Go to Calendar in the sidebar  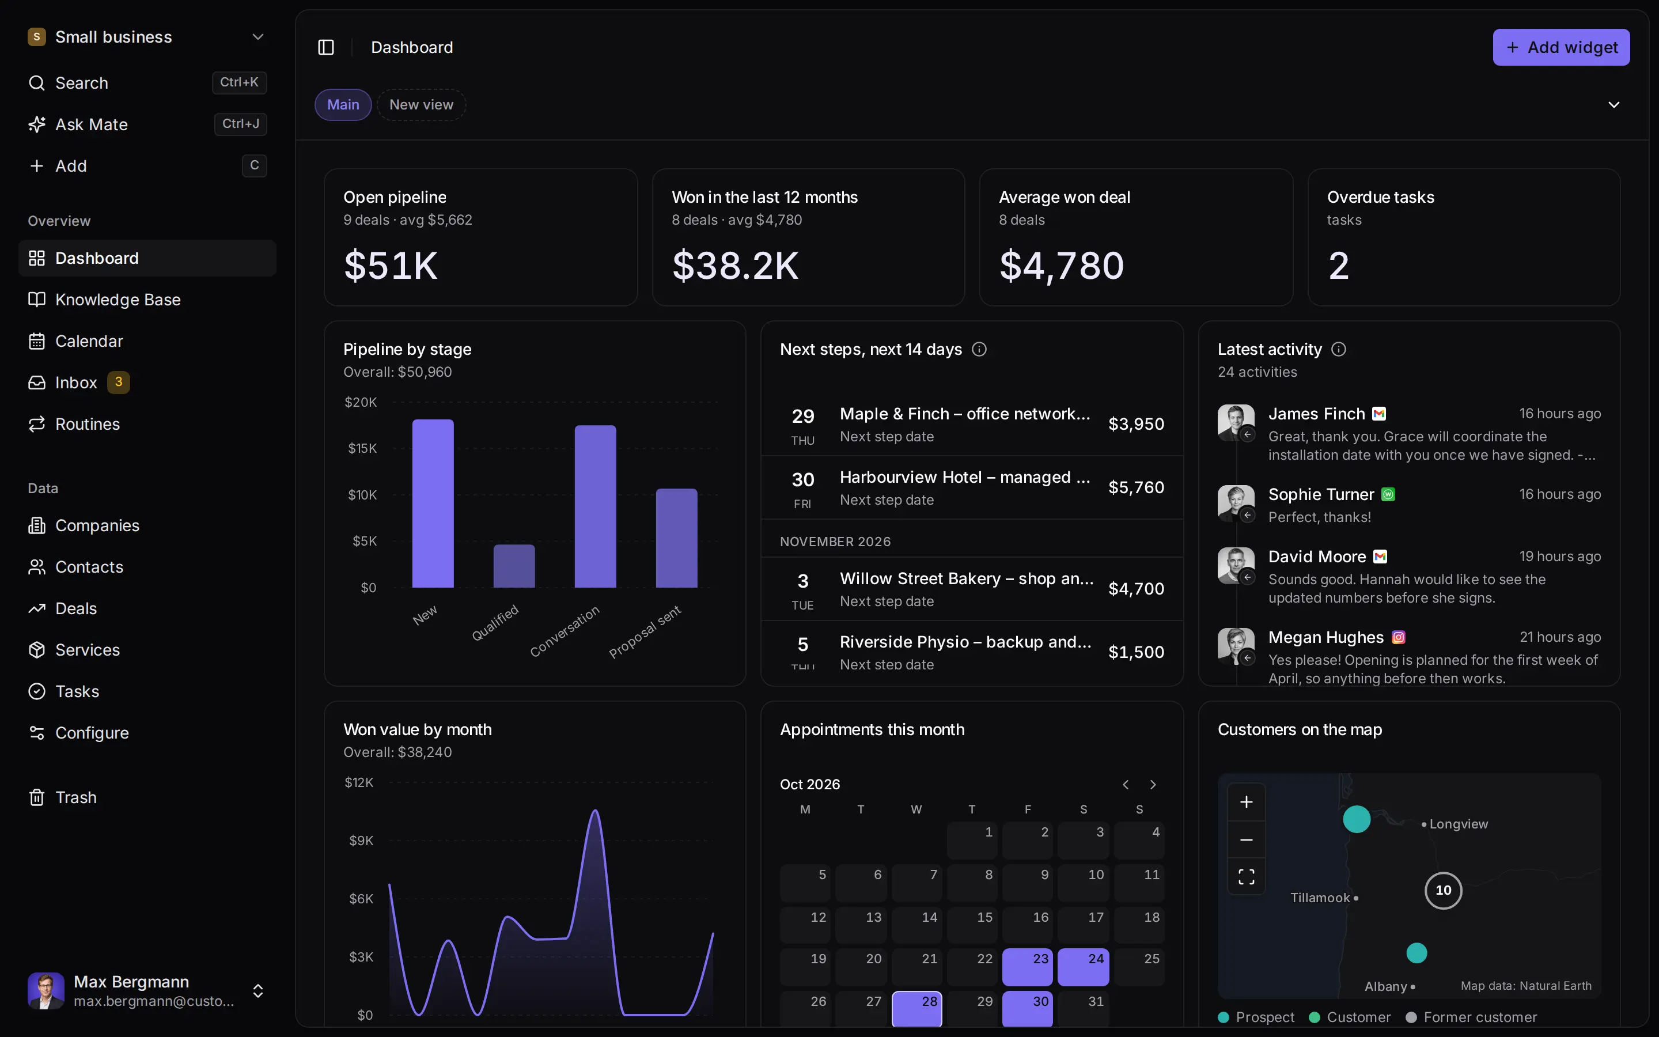pos(147,341)
